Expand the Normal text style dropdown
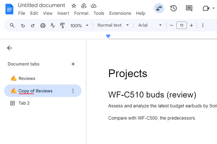217x144 pixels. (x=113, y=25)
